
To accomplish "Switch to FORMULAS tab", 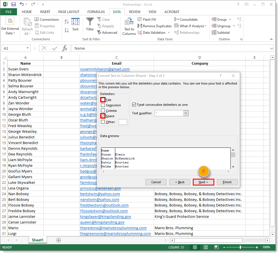I will (x=96, y=12).
